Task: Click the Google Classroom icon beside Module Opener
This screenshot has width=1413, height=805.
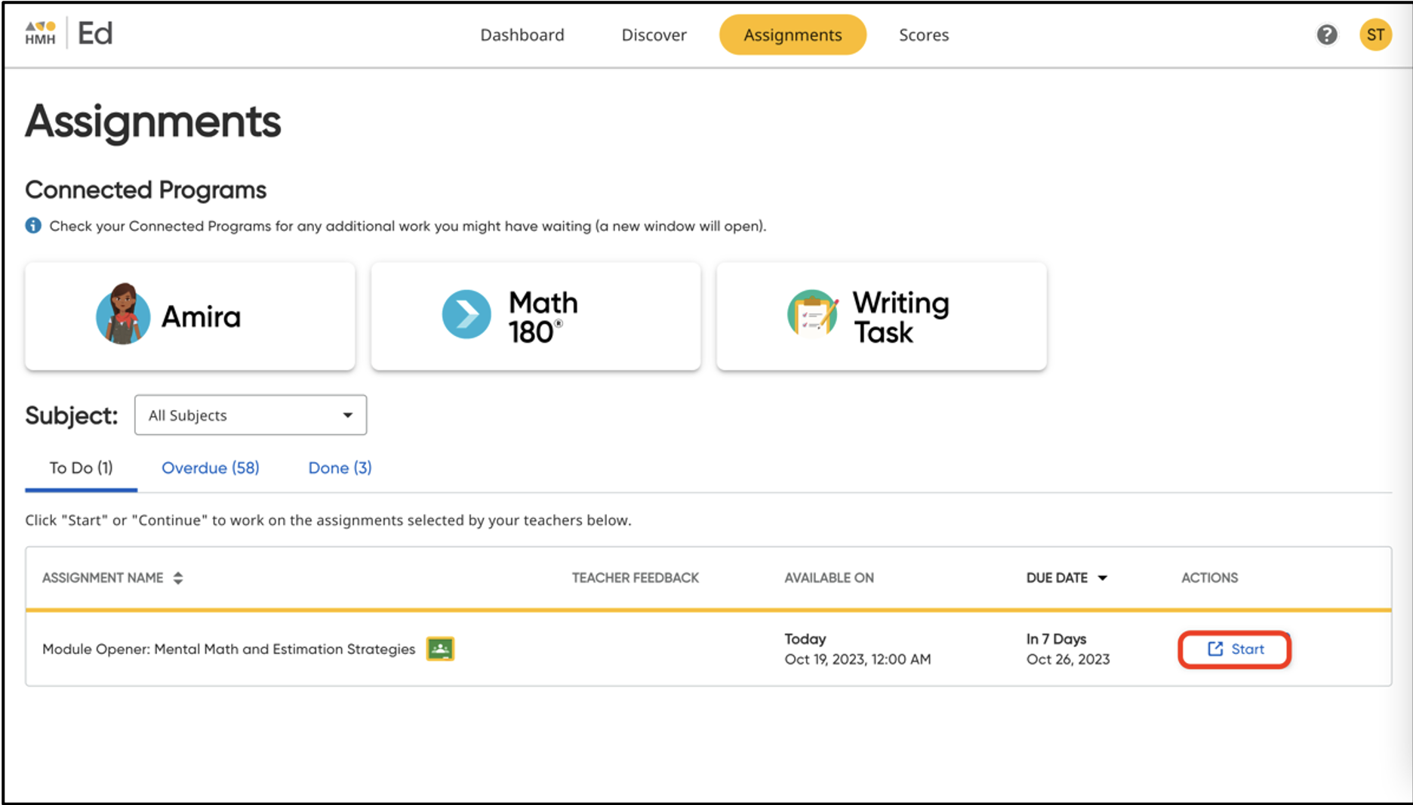Action: coord(440,649)
